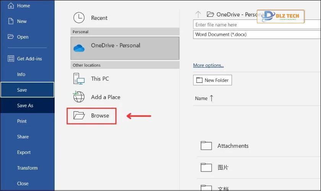Viewport: 321px width, 191px height.
Task: Click the OneDrive - Personal path text
Action: (240, 15)
